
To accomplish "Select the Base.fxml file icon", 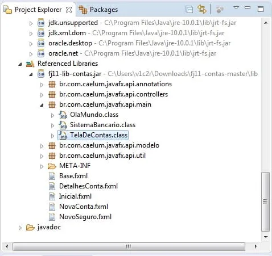I will (52, 176).
